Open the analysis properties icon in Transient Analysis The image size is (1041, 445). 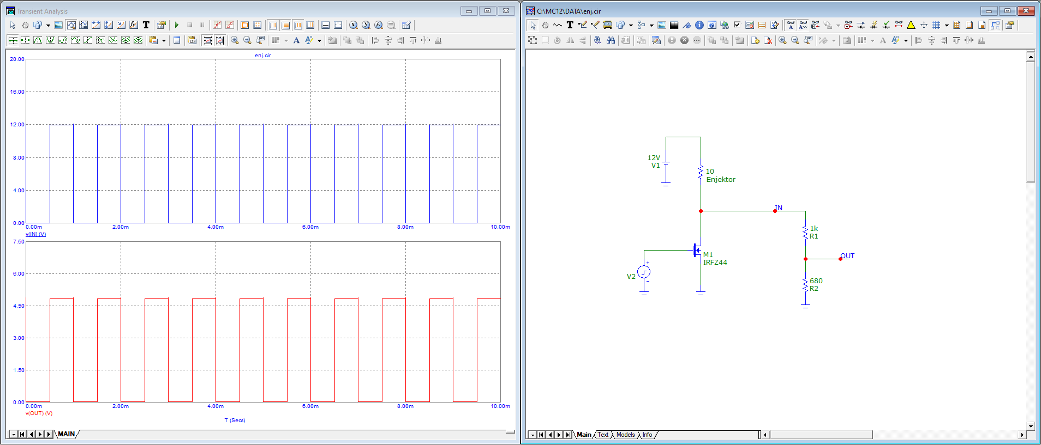pos(161,25)
